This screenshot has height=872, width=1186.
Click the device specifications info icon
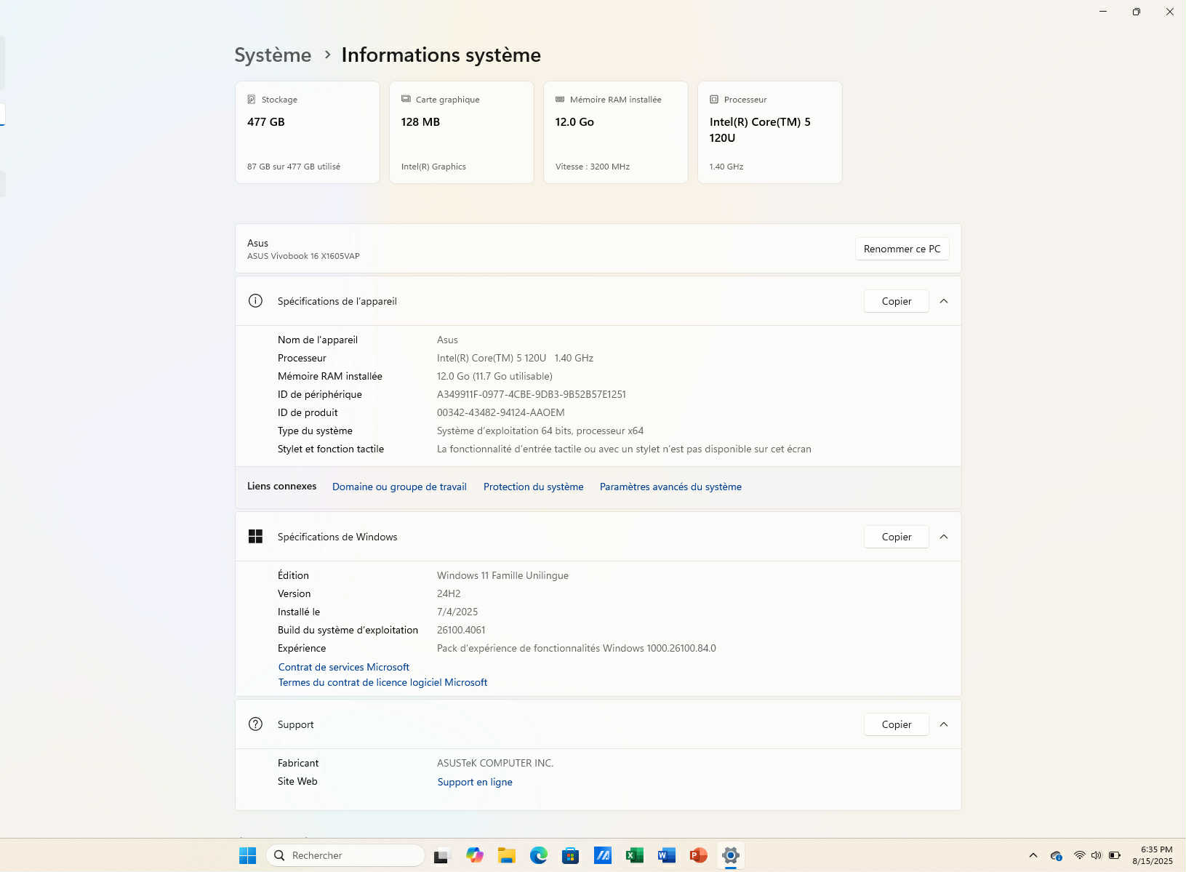(x=255, y=301)
